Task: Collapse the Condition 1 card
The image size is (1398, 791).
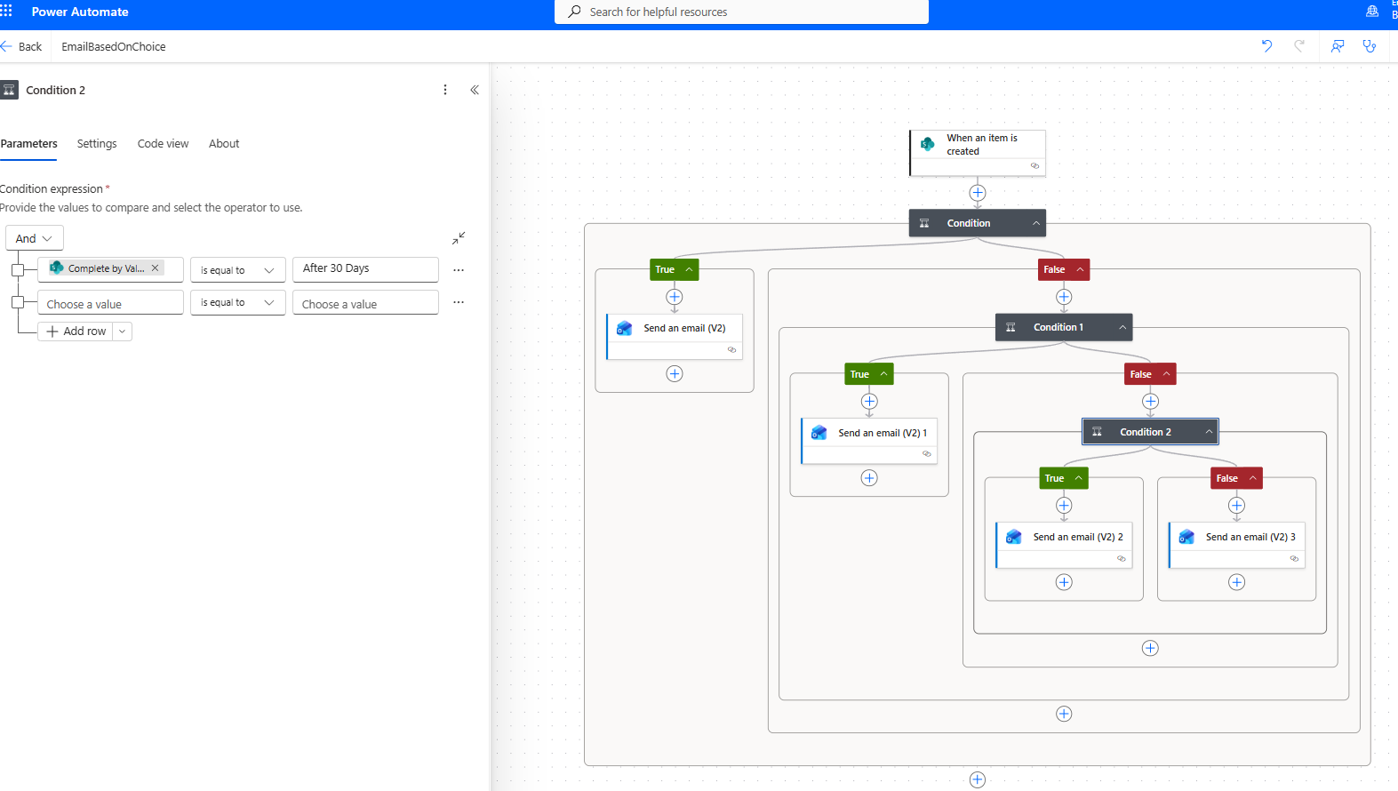Action: [x=1122, y=327]
